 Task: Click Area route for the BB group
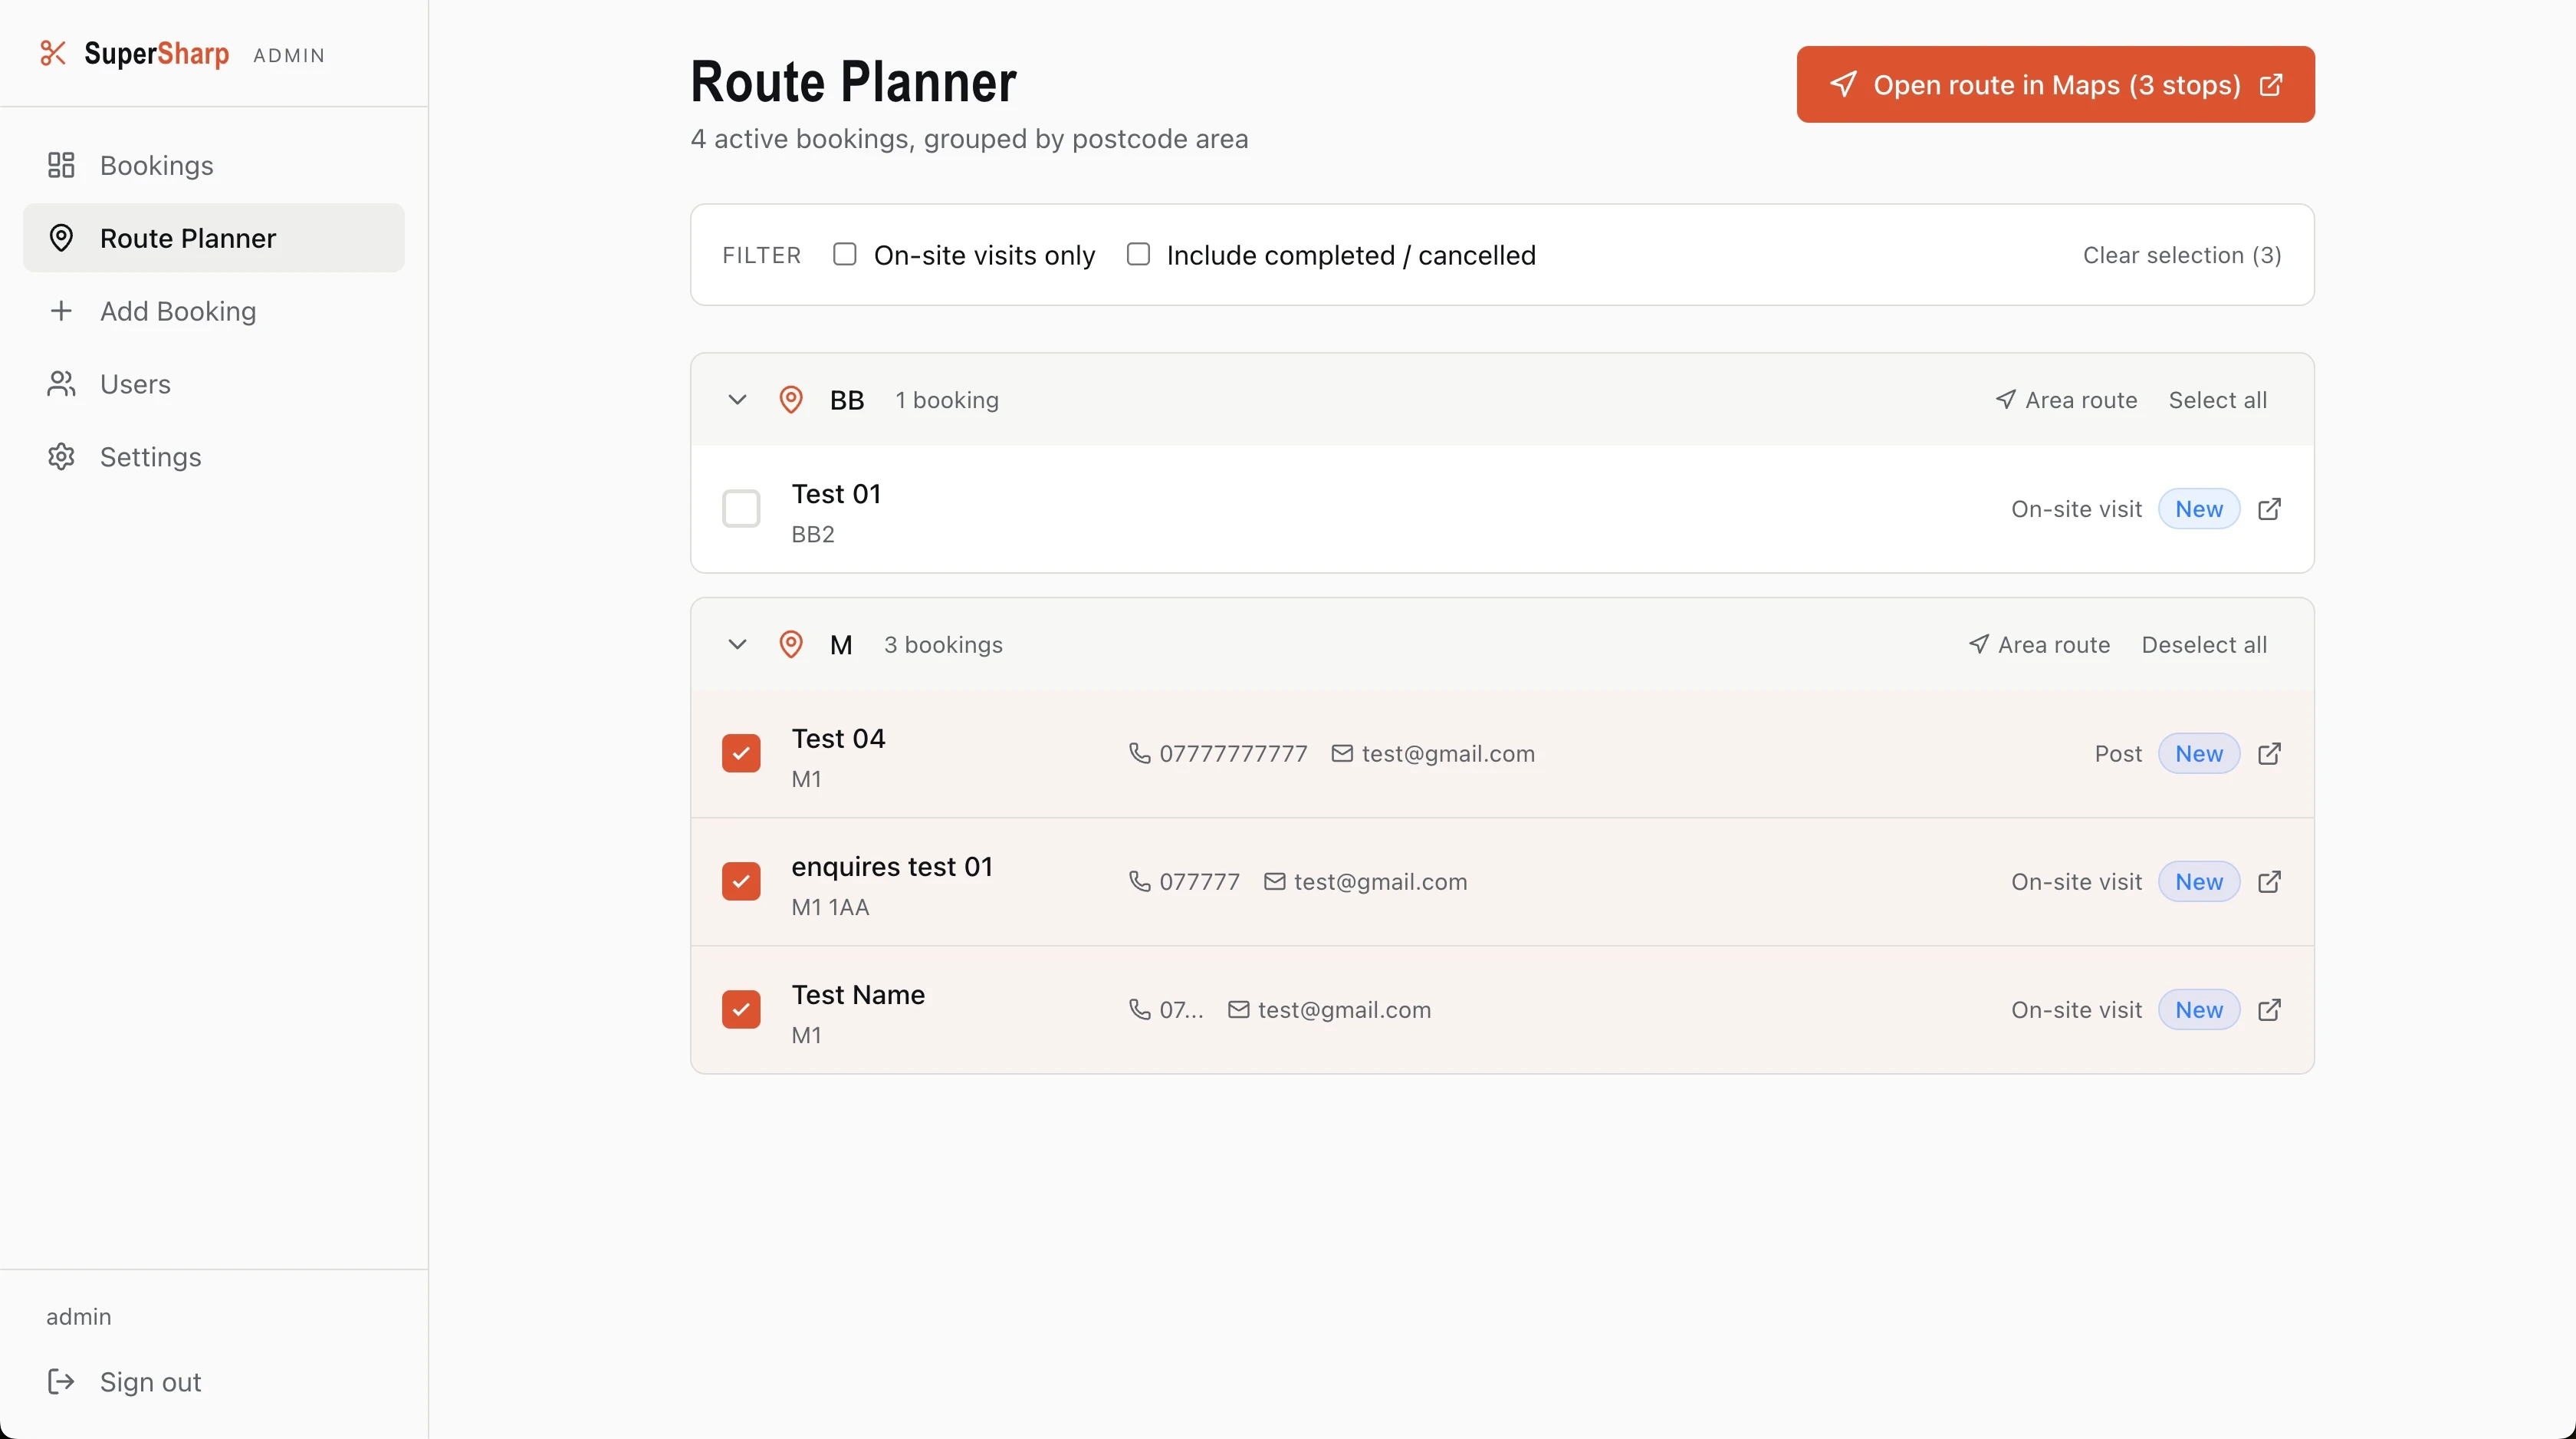2066,400
